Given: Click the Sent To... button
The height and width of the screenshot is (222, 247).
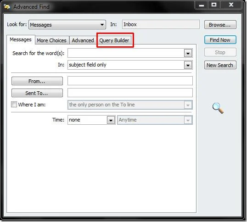Looking at the screenshot, I should point(37,93).
